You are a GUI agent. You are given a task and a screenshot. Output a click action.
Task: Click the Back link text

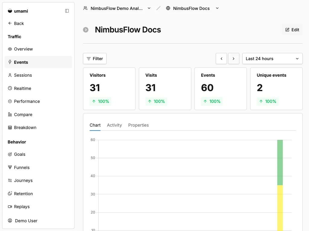tap(19, 23)
